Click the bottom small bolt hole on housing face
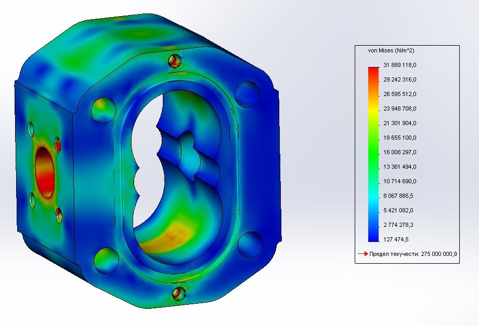Screen dimensions: 479x326 pos(179,293)
